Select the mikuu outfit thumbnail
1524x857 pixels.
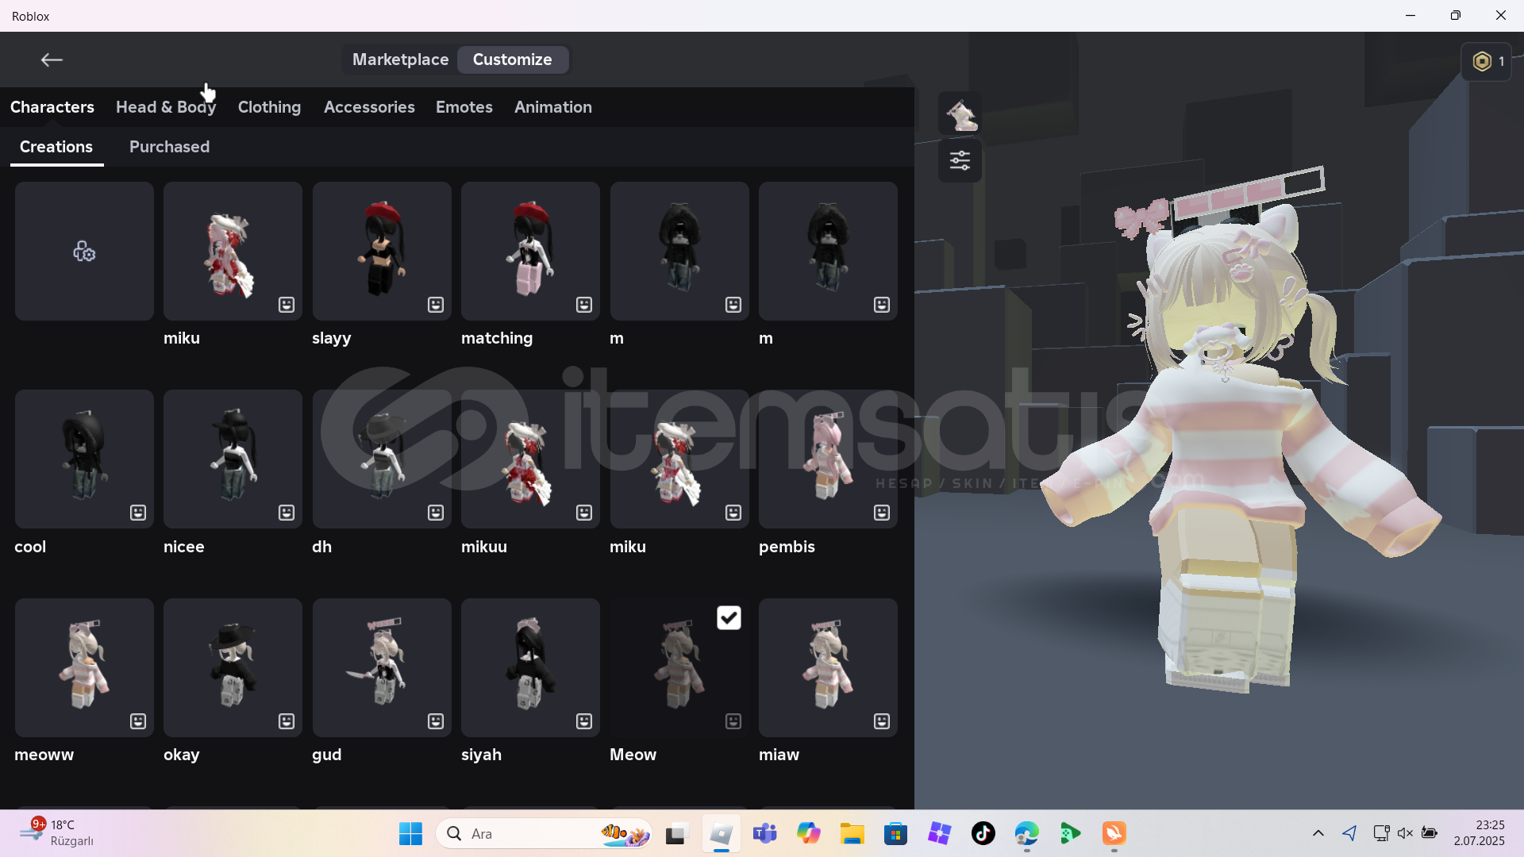[530, 459]
